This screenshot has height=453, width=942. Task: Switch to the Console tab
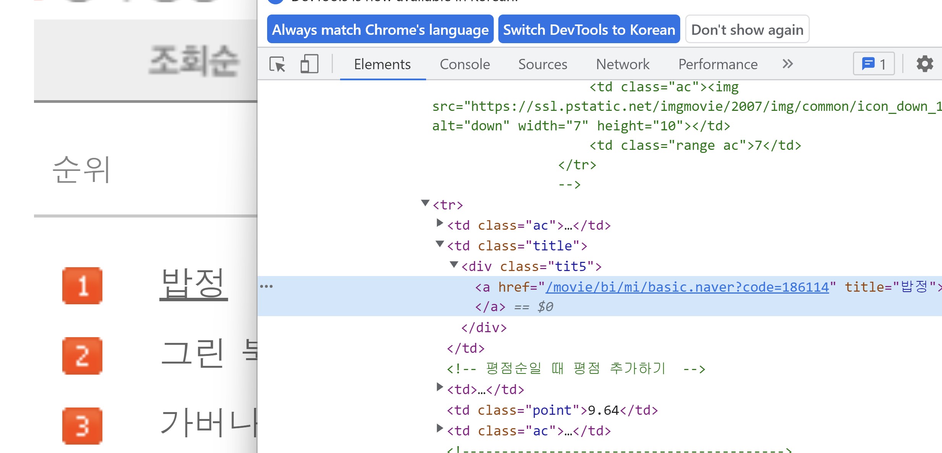pyautogui.click(x=465, y=64)
